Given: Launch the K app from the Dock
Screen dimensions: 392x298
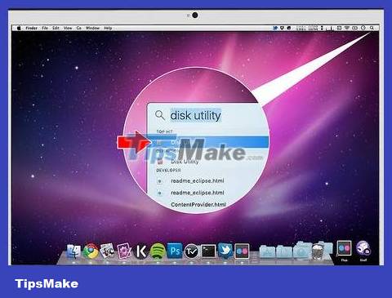Looking at the screenshot, I should click(140, 251).
